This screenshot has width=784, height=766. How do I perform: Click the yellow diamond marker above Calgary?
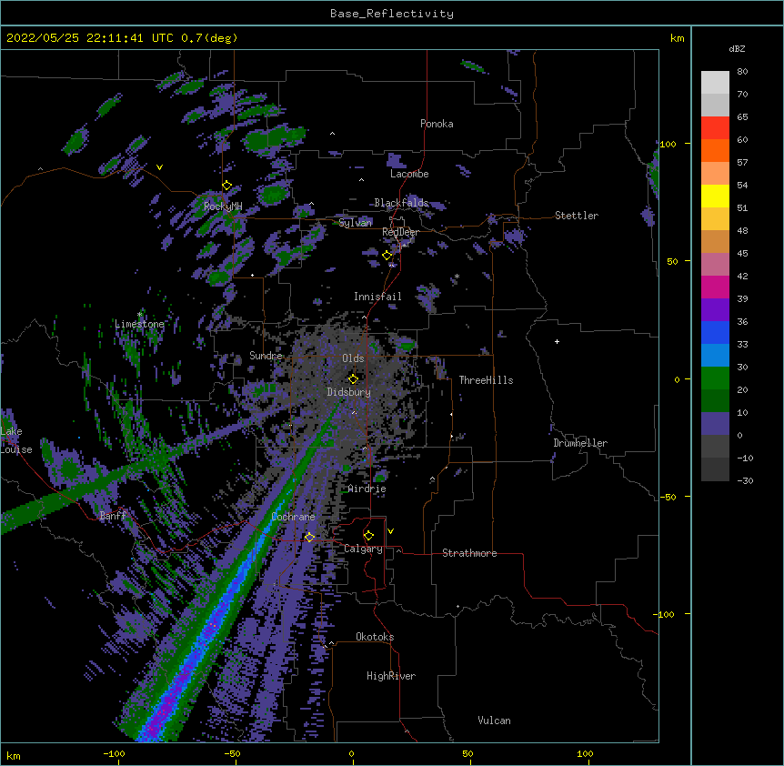368,536
